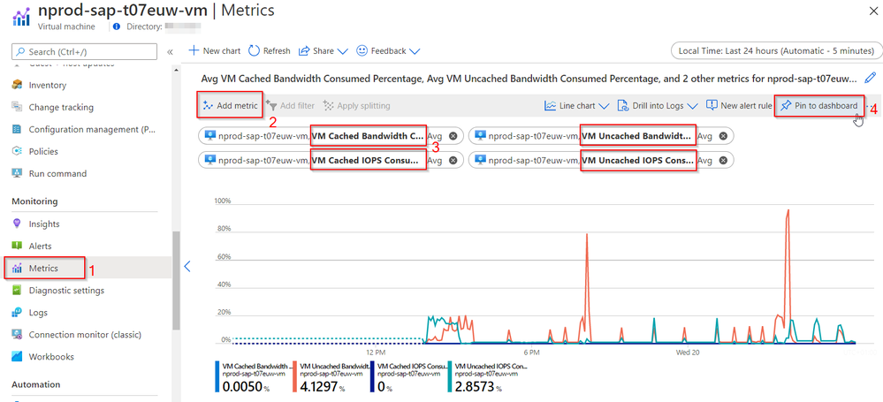The image size is (883, 402).
Task: Open the Feedback dropdown
Action: 388,50
